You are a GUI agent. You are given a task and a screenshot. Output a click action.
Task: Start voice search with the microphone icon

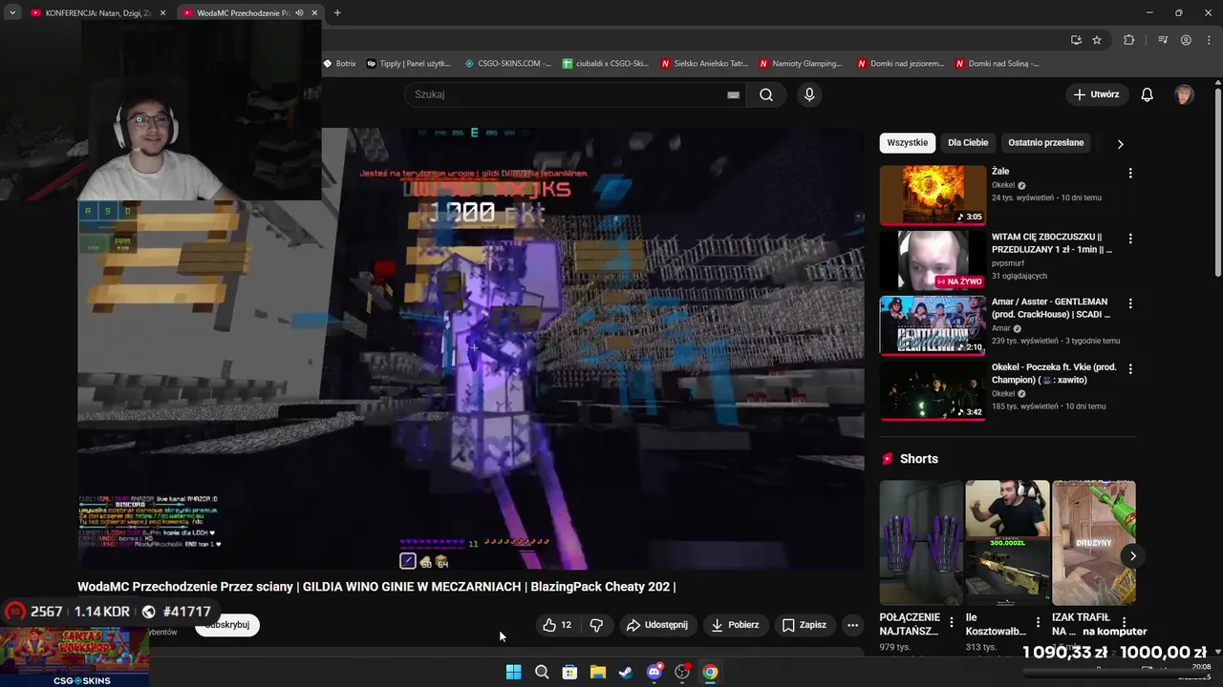809,94
